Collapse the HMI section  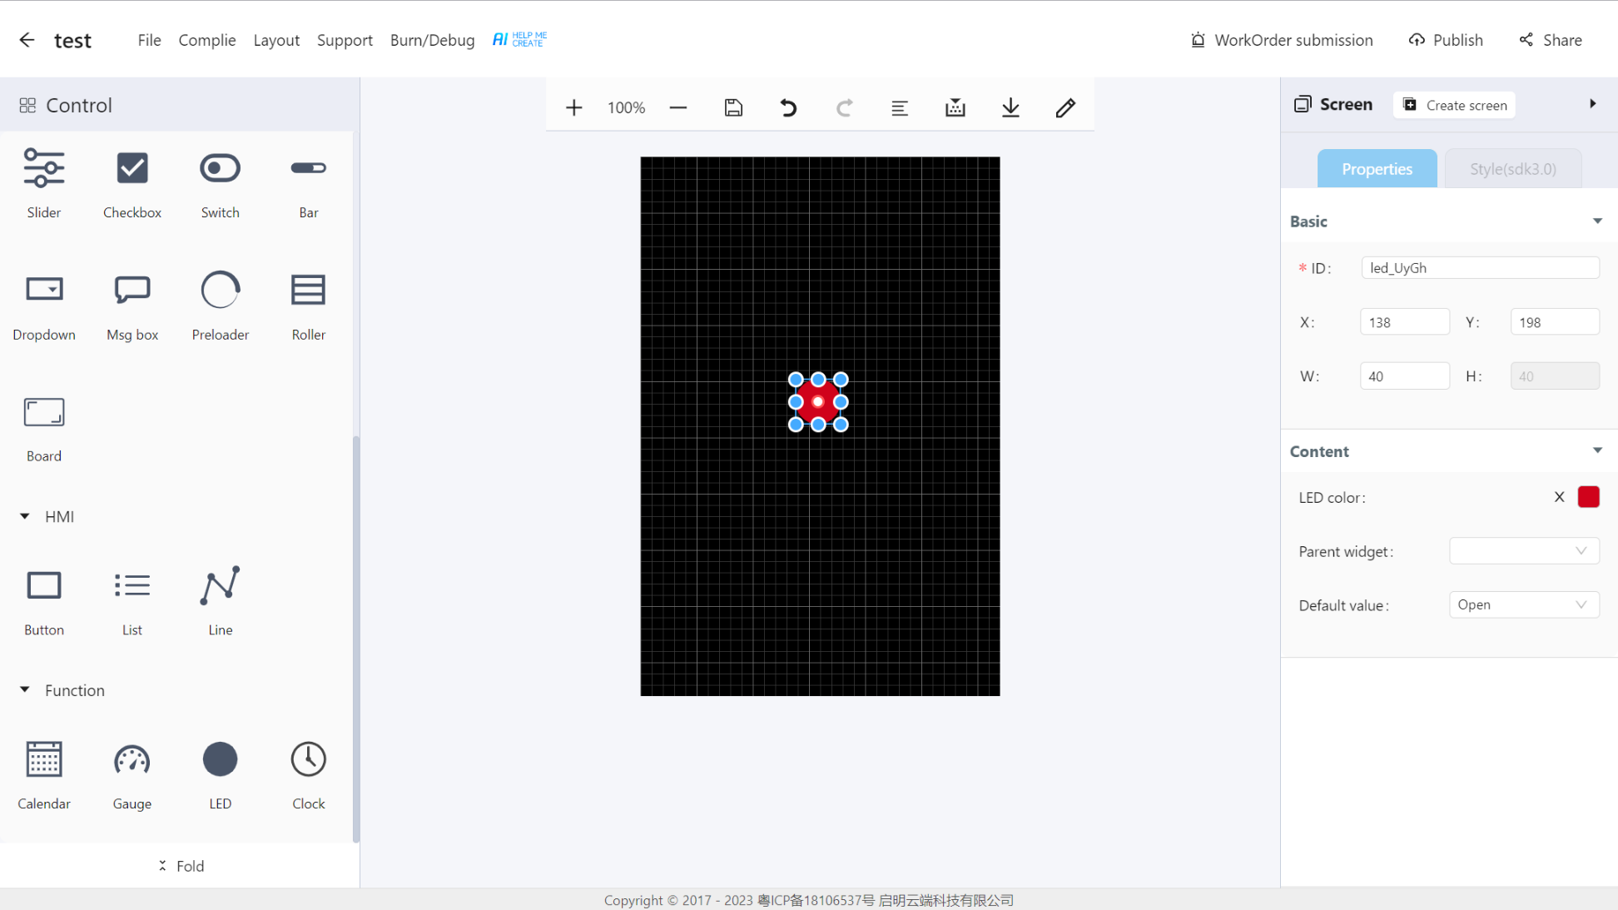25,516
